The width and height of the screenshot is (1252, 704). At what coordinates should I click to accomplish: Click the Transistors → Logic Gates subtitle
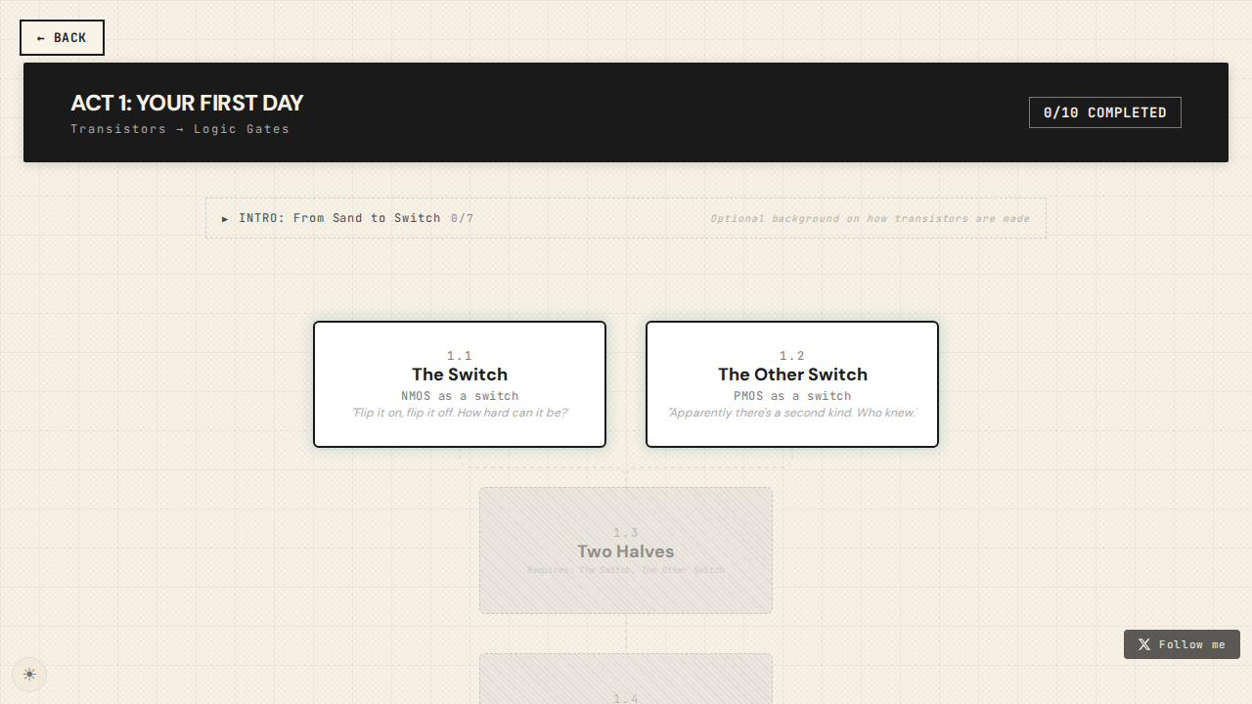[180, 129]
